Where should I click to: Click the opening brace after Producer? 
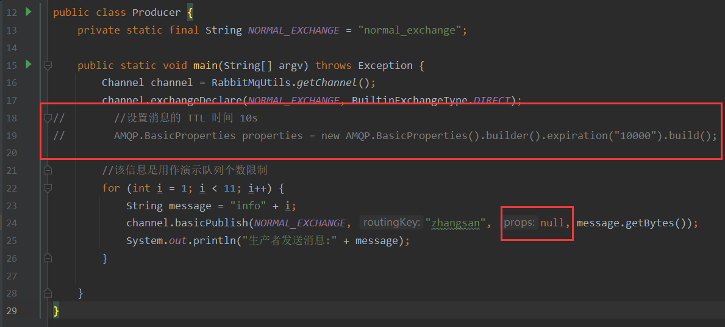click(190, 12)
